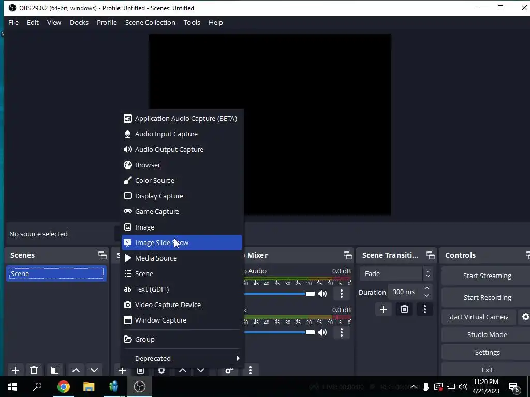Screen dimensions: 530x397
Task: Open the Tools menu
Action: [x=192, y=23]
